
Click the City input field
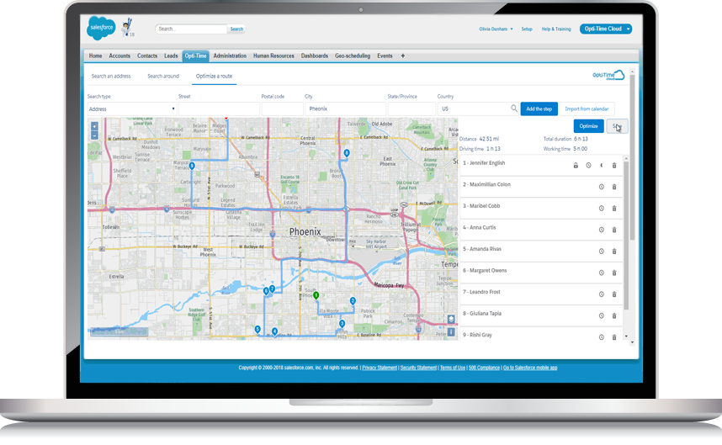coord(344,109)
